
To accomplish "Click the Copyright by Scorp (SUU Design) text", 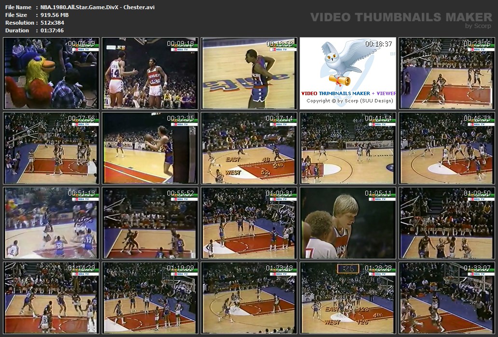I will click(350, 101).
